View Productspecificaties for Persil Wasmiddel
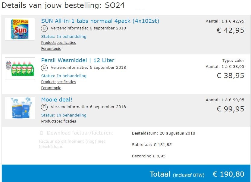The image size is (251, 182). point(58,82)
